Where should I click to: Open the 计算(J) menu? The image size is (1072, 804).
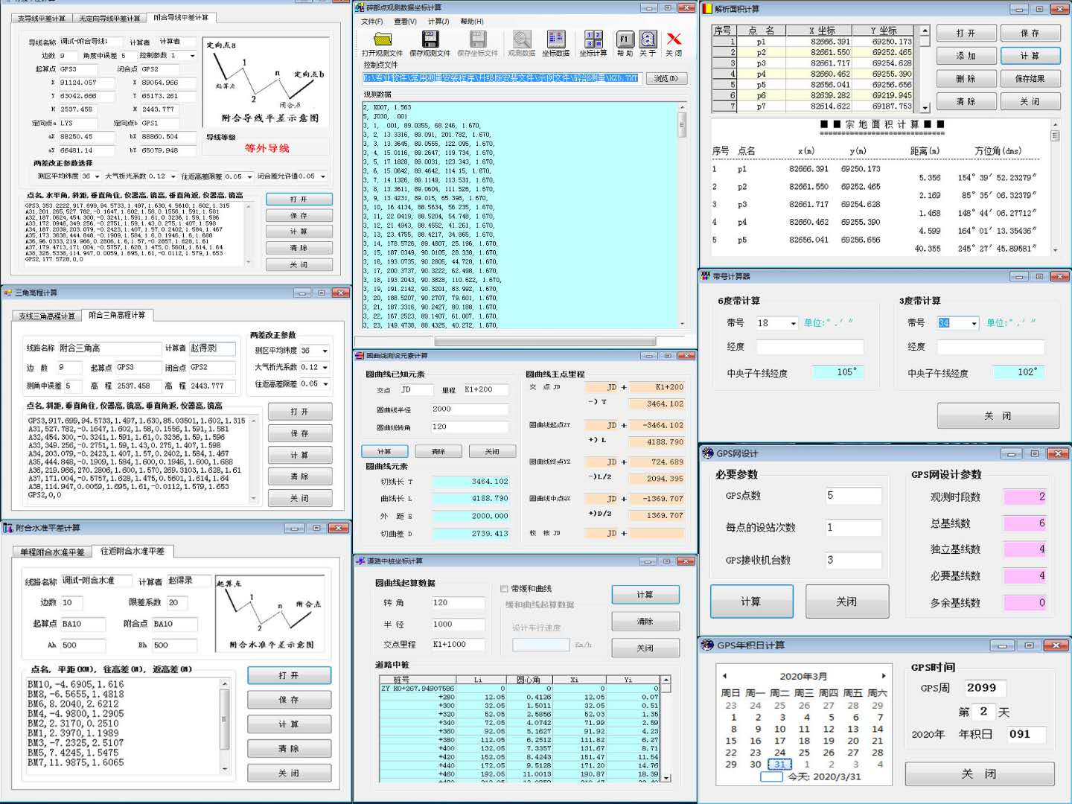pyautogui.click(x=438, y=22)
